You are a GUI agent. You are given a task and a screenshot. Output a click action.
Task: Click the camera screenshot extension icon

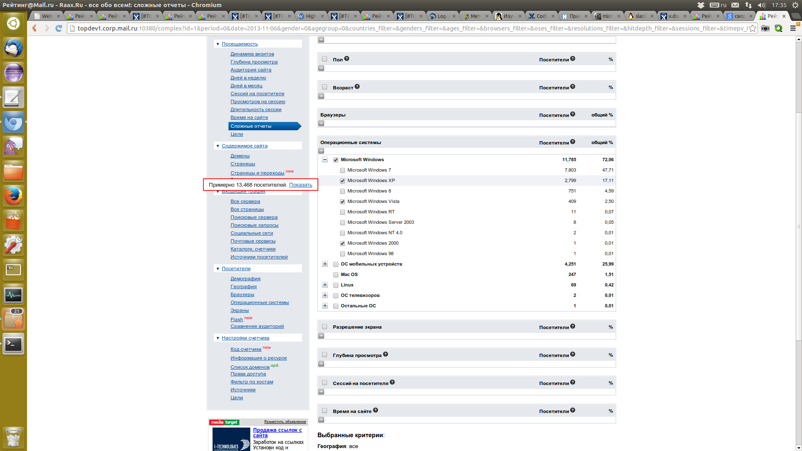pyautogui.click(x=765, y=28)
